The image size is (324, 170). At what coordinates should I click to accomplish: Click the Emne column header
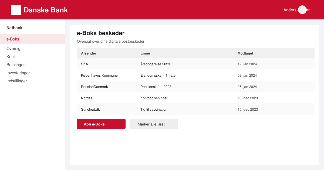145,53
